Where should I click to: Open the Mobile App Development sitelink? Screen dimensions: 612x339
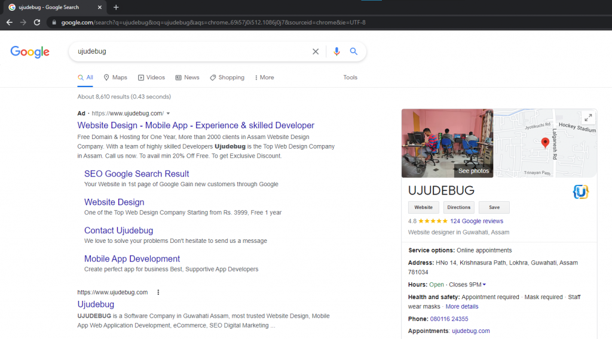[x=132, y=259]
